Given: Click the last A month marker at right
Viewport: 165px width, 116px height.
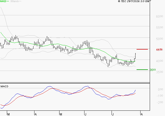Looking at the screenshot, I should tap(142, 114).
